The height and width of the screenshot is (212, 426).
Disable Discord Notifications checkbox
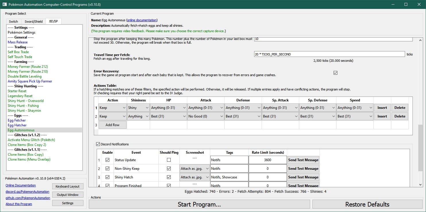pyautogui.click(x=98, y=144)
